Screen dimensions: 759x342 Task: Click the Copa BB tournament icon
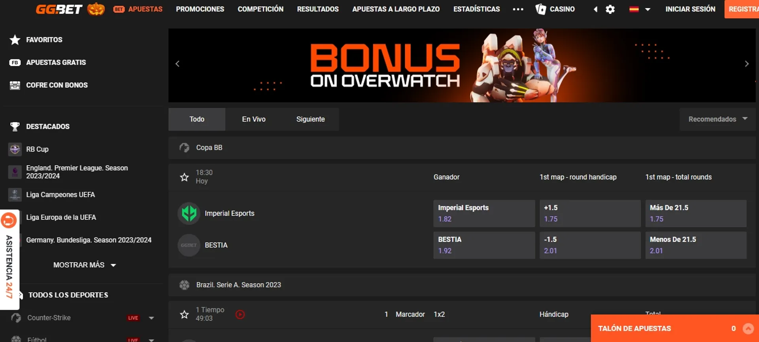click(184, 148)
